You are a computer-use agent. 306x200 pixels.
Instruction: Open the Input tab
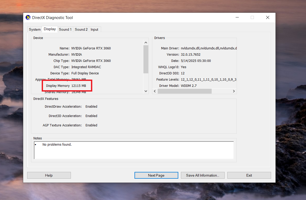[94, 29]
